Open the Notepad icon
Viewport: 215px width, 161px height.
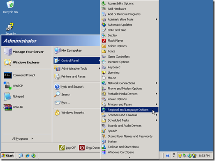pyautogui.click(x=7, y=96)
